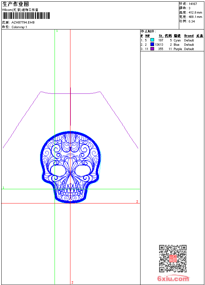Click the skull's teeth area
Viewport: 205px width, 285px height.
(70, 192)
